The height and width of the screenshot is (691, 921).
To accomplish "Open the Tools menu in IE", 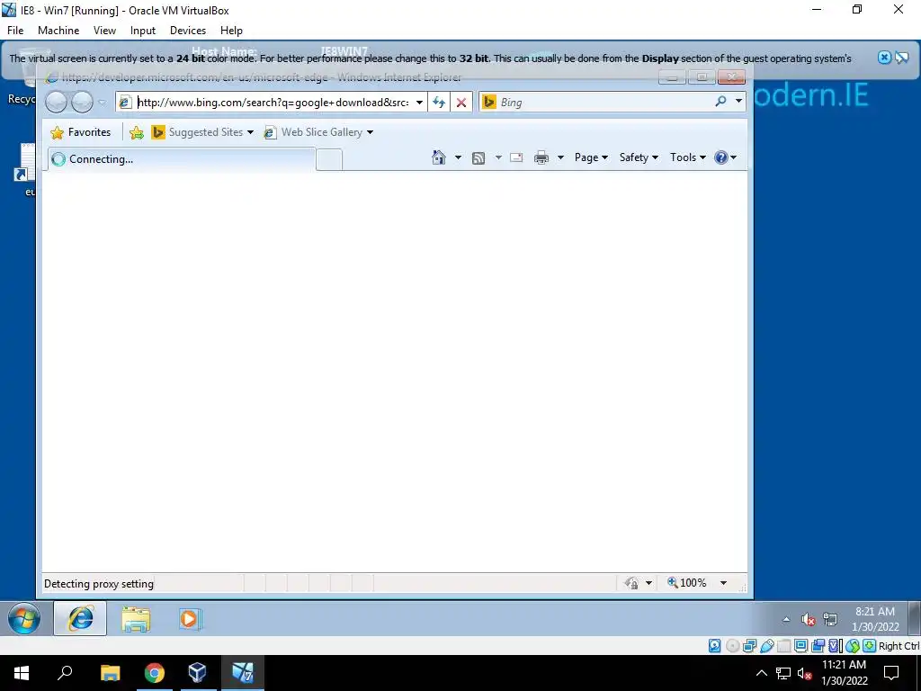I will 688,157.
